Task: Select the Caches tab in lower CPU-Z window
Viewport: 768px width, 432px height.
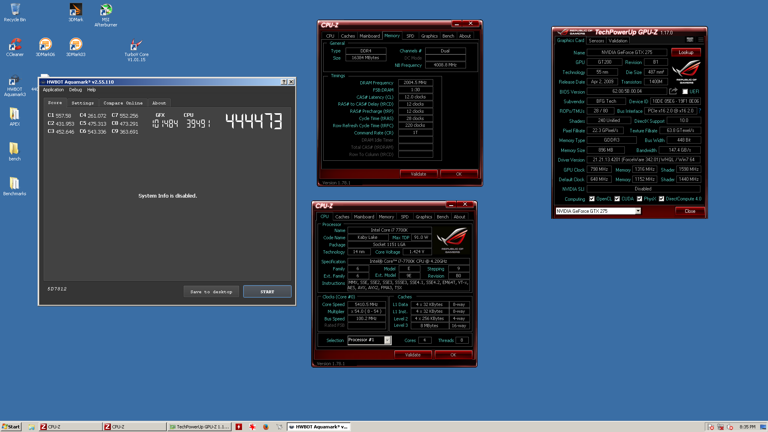Action: coord(342,217)
